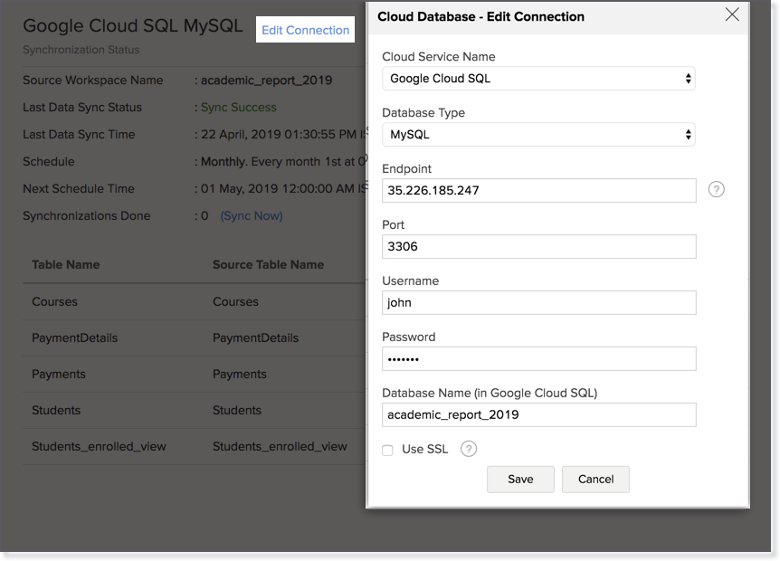Click the Use SSL help question mark icon

468,449
